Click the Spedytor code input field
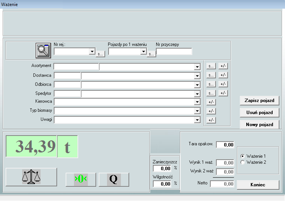 tap(67, 94)
